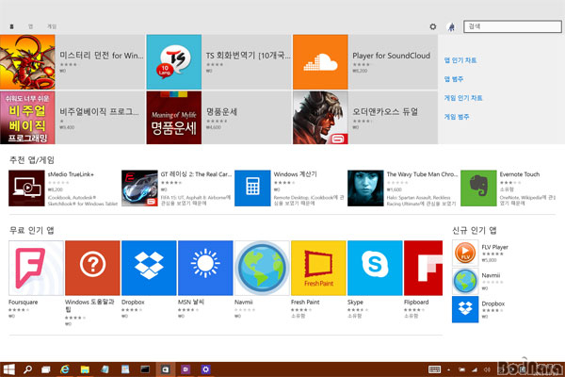565x377 pixels.
Task: Open the Fresh Paint app icon
Action: point(318,268)
